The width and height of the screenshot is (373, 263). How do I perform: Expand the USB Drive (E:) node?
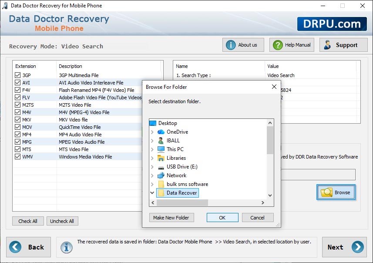[152, 167]
